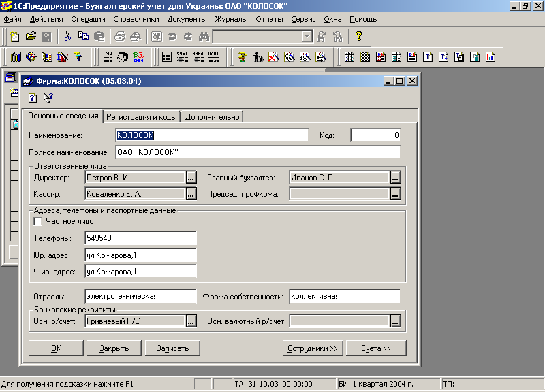Click the employee face toolbar icon
The height and width of the screenshot is (392, 545).
(123, 57)
